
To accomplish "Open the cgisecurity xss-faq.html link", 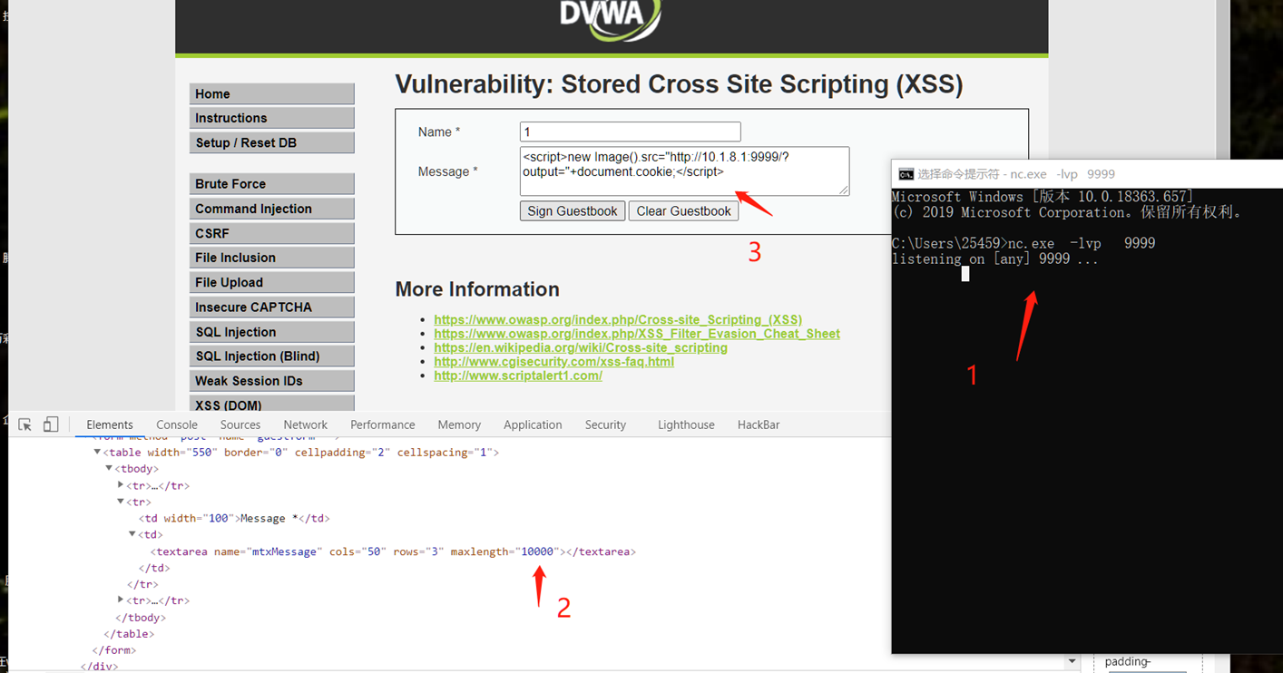I will click(x=553, y=362).
